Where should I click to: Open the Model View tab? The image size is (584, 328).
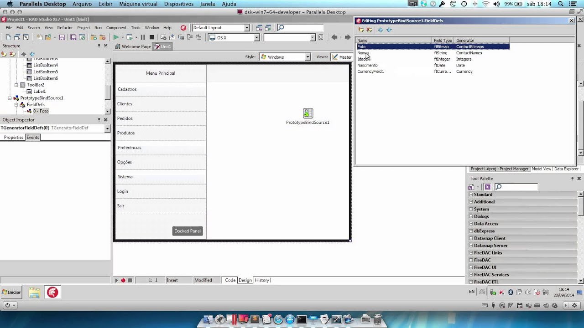[542, 169]
